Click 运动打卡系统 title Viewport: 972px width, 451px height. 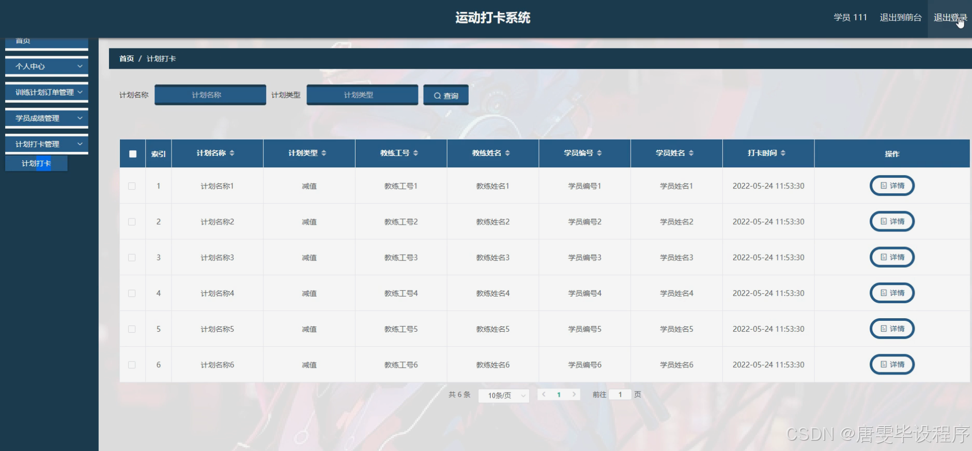pos(493,18)
